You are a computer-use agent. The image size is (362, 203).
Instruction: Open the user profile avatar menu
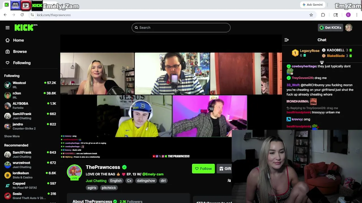coord(349,28)
